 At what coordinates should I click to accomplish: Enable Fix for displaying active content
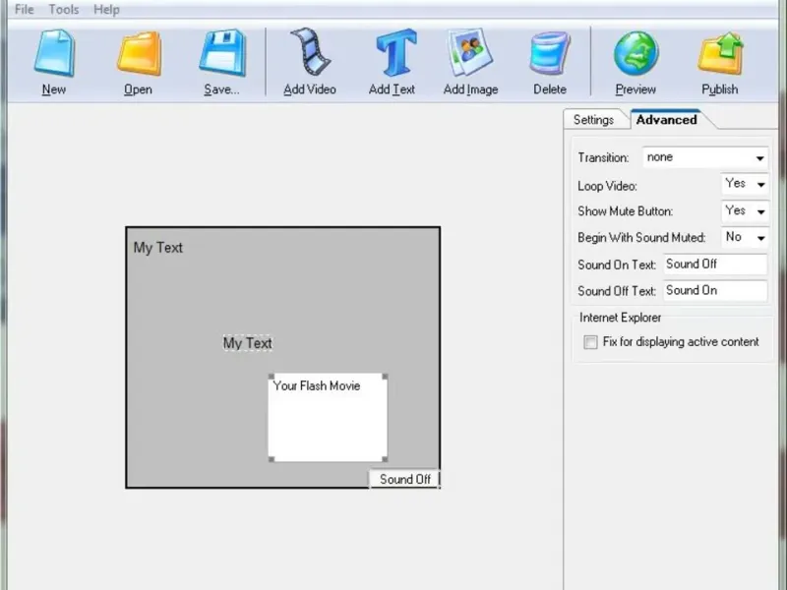tap(591, 342)
